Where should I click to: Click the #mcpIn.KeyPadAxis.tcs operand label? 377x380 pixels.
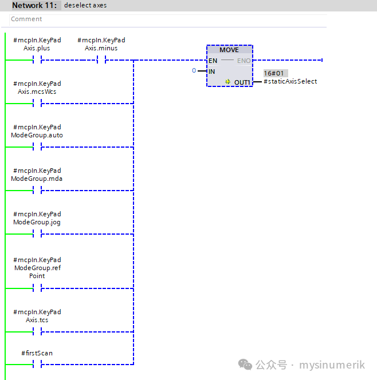point(37,316)
